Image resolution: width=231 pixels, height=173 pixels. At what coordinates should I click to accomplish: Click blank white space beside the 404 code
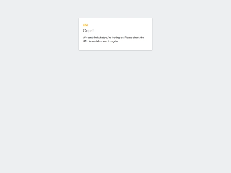click(x=118, y=25)
